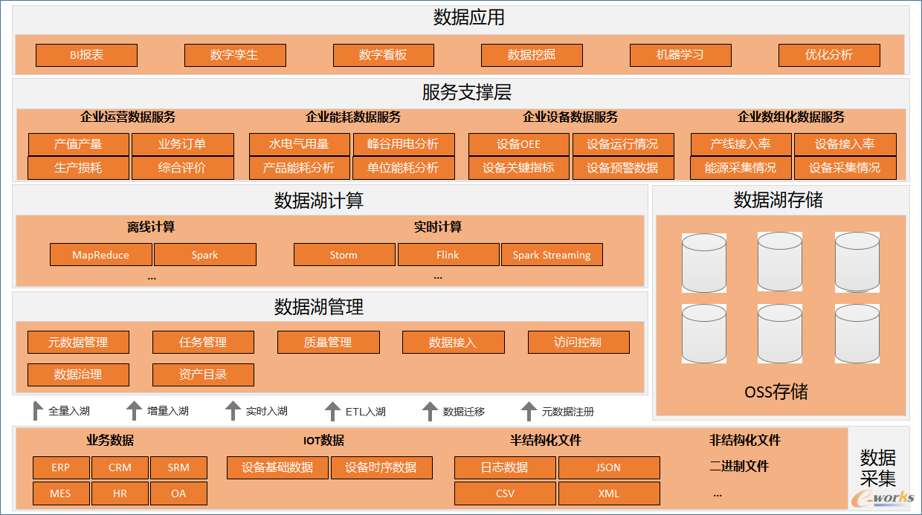Click the 质量管理 box
The image size is (922, 515).
(328, 342)
